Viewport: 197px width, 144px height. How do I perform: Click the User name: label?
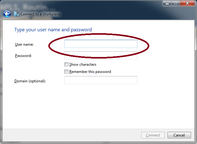24,44
